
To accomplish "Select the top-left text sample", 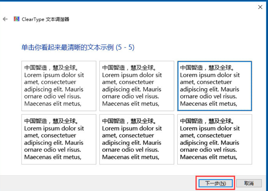I will pos(59,86).
